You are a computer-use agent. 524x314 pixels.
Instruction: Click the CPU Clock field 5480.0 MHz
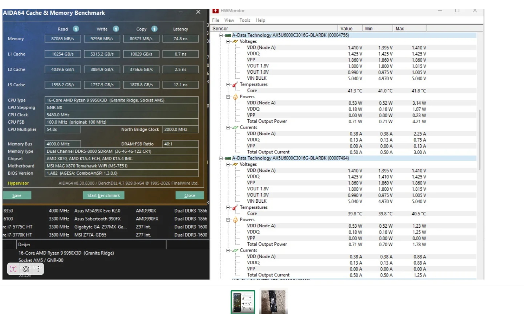click(122, 115)
